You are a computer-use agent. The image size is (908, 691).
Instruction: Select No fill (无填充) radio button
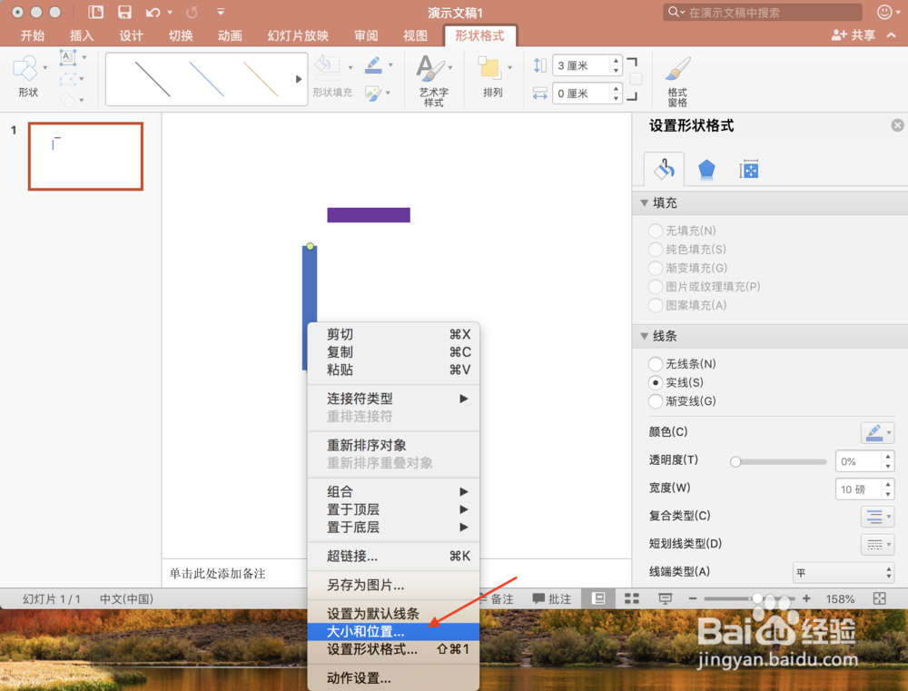[x=655, y=231]
